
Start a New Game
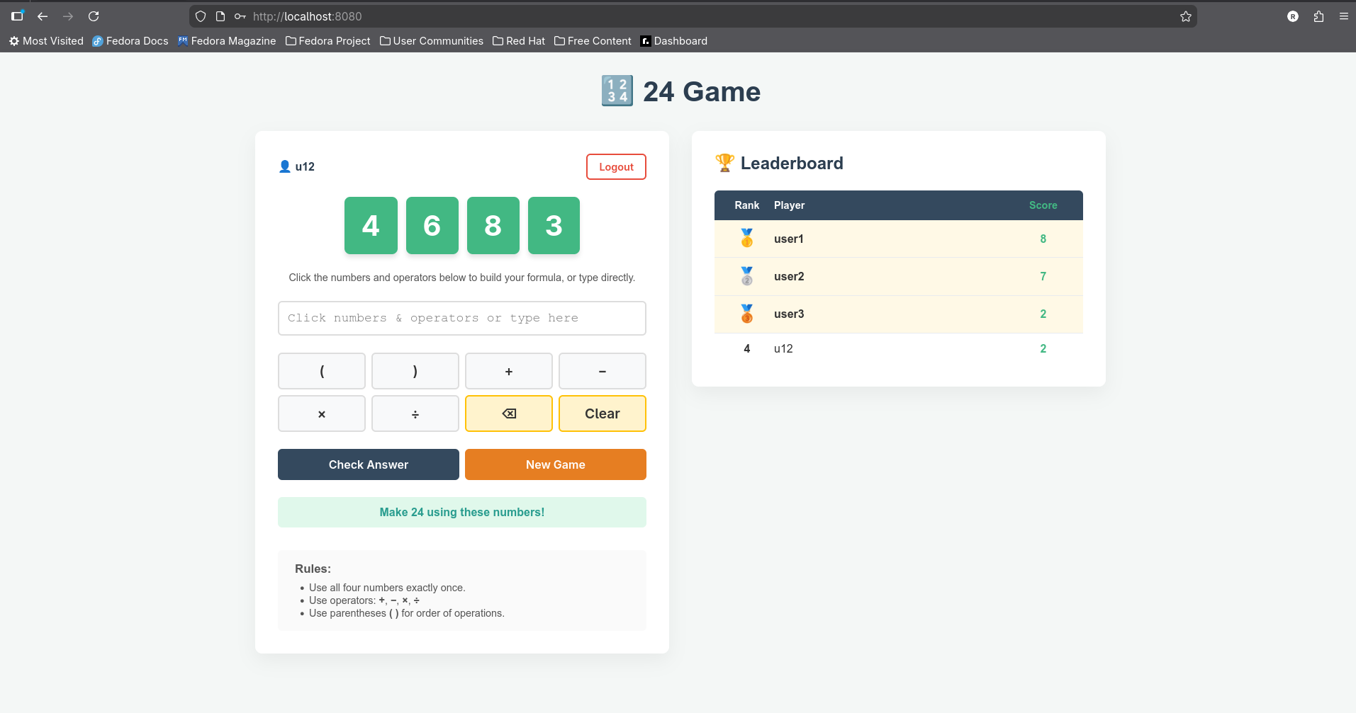pos(555,464)
